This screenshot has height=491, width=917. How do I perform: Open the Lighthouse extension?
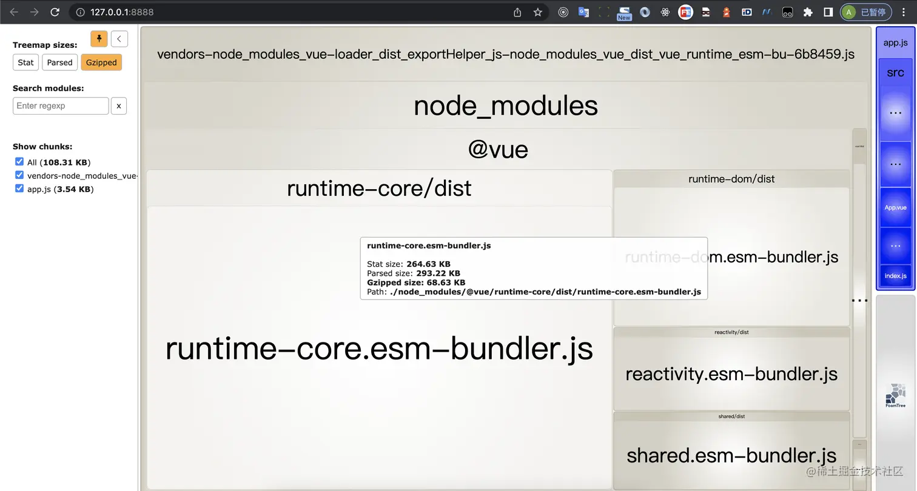pyautogui.click(x=727, y=12)
